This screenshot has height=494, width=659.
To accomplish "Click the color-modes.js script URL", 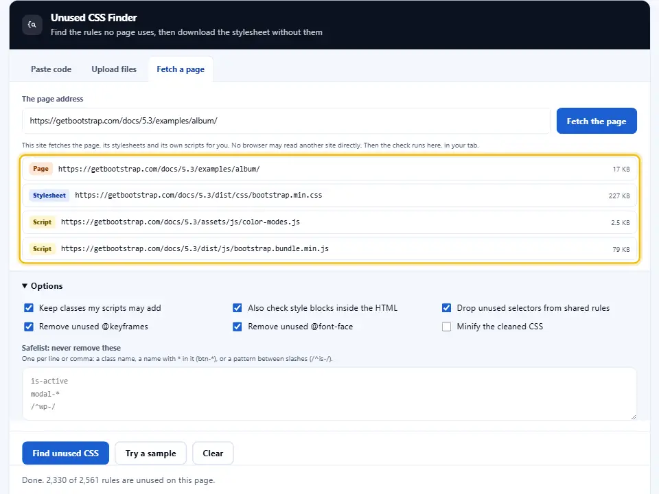I will click(181, 222).
